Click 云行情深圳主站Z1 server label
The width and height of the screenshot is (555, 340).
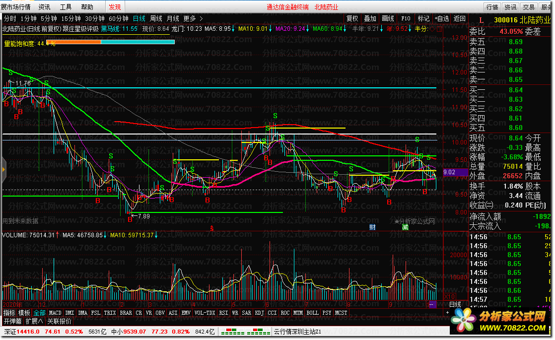(297, 332)
